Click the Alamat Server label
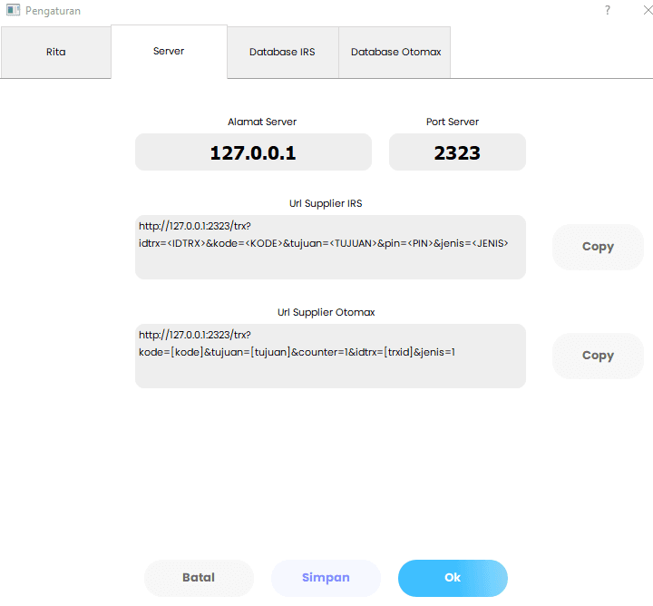 pos(261,122)
